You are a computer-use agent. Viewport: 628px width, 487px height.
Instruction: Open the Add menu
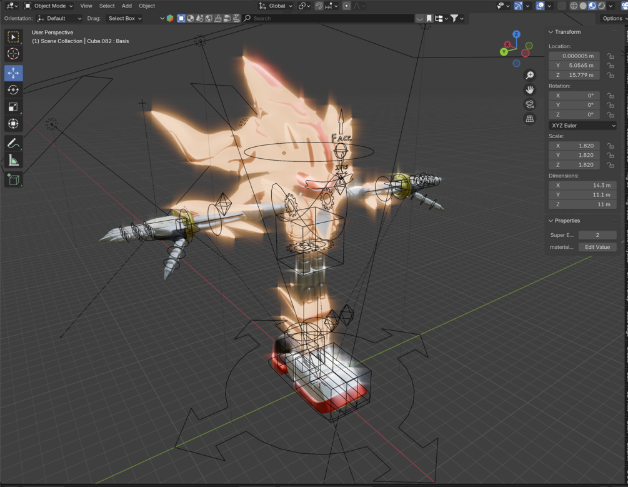pyautogui.click(x=127, y=6)
